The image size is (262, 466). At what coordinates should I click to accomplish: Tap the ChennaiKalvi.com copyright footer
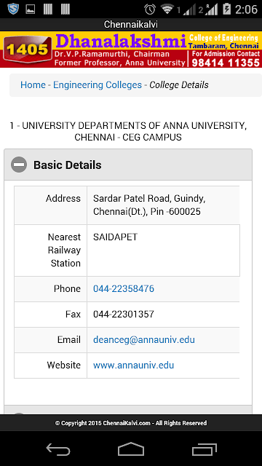click(x=131, y=423)
